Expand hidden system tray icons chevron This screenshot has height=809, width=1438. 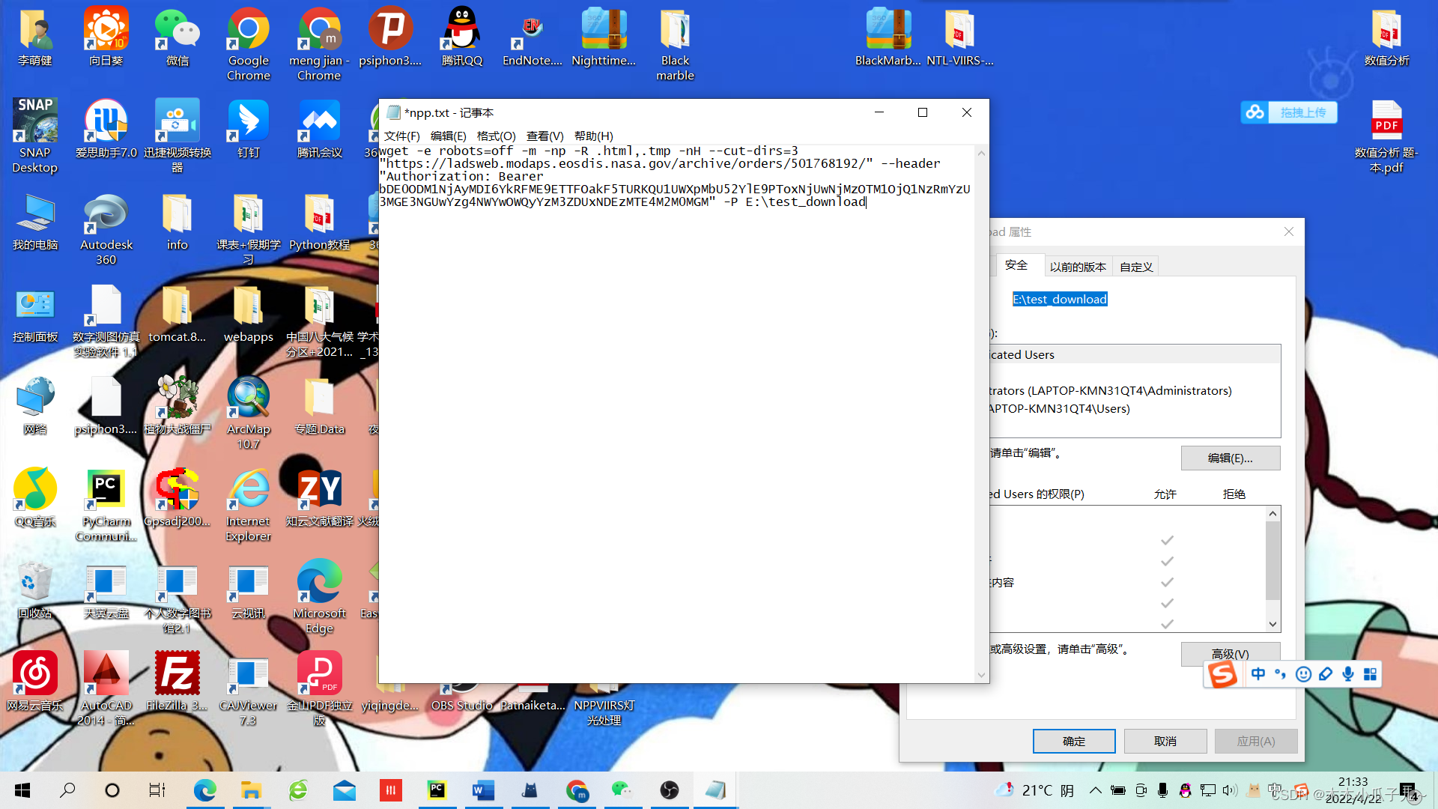[x=1095, y=790]
